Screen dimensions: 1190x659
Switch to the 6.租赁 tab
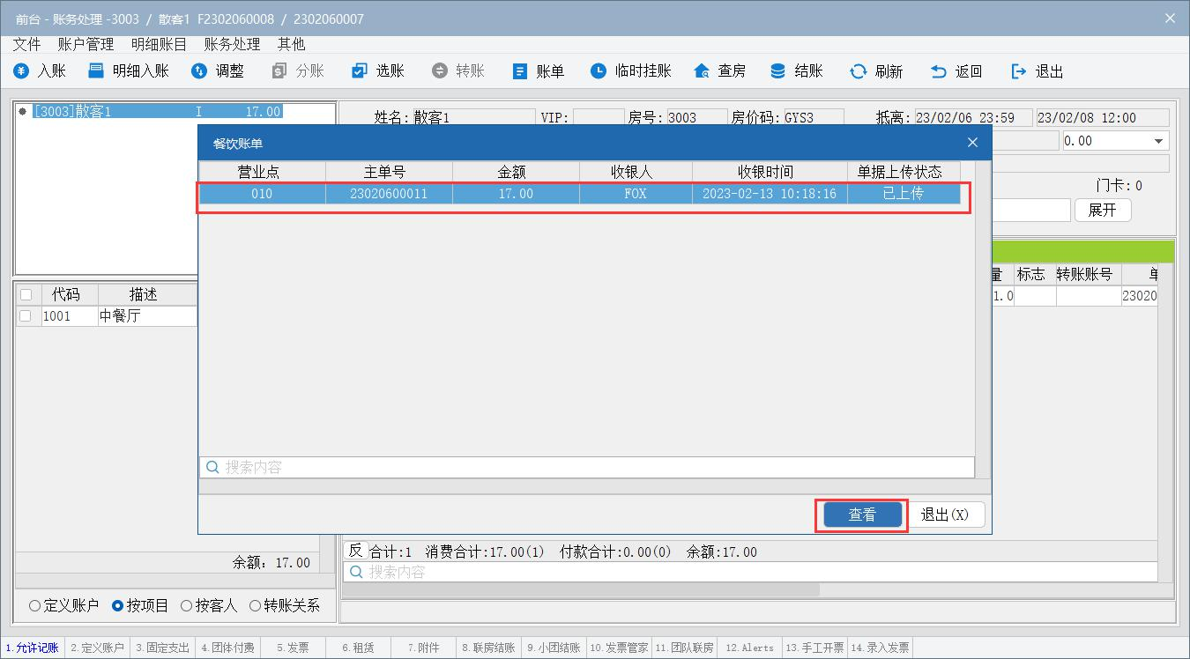[x=358, y=648]
